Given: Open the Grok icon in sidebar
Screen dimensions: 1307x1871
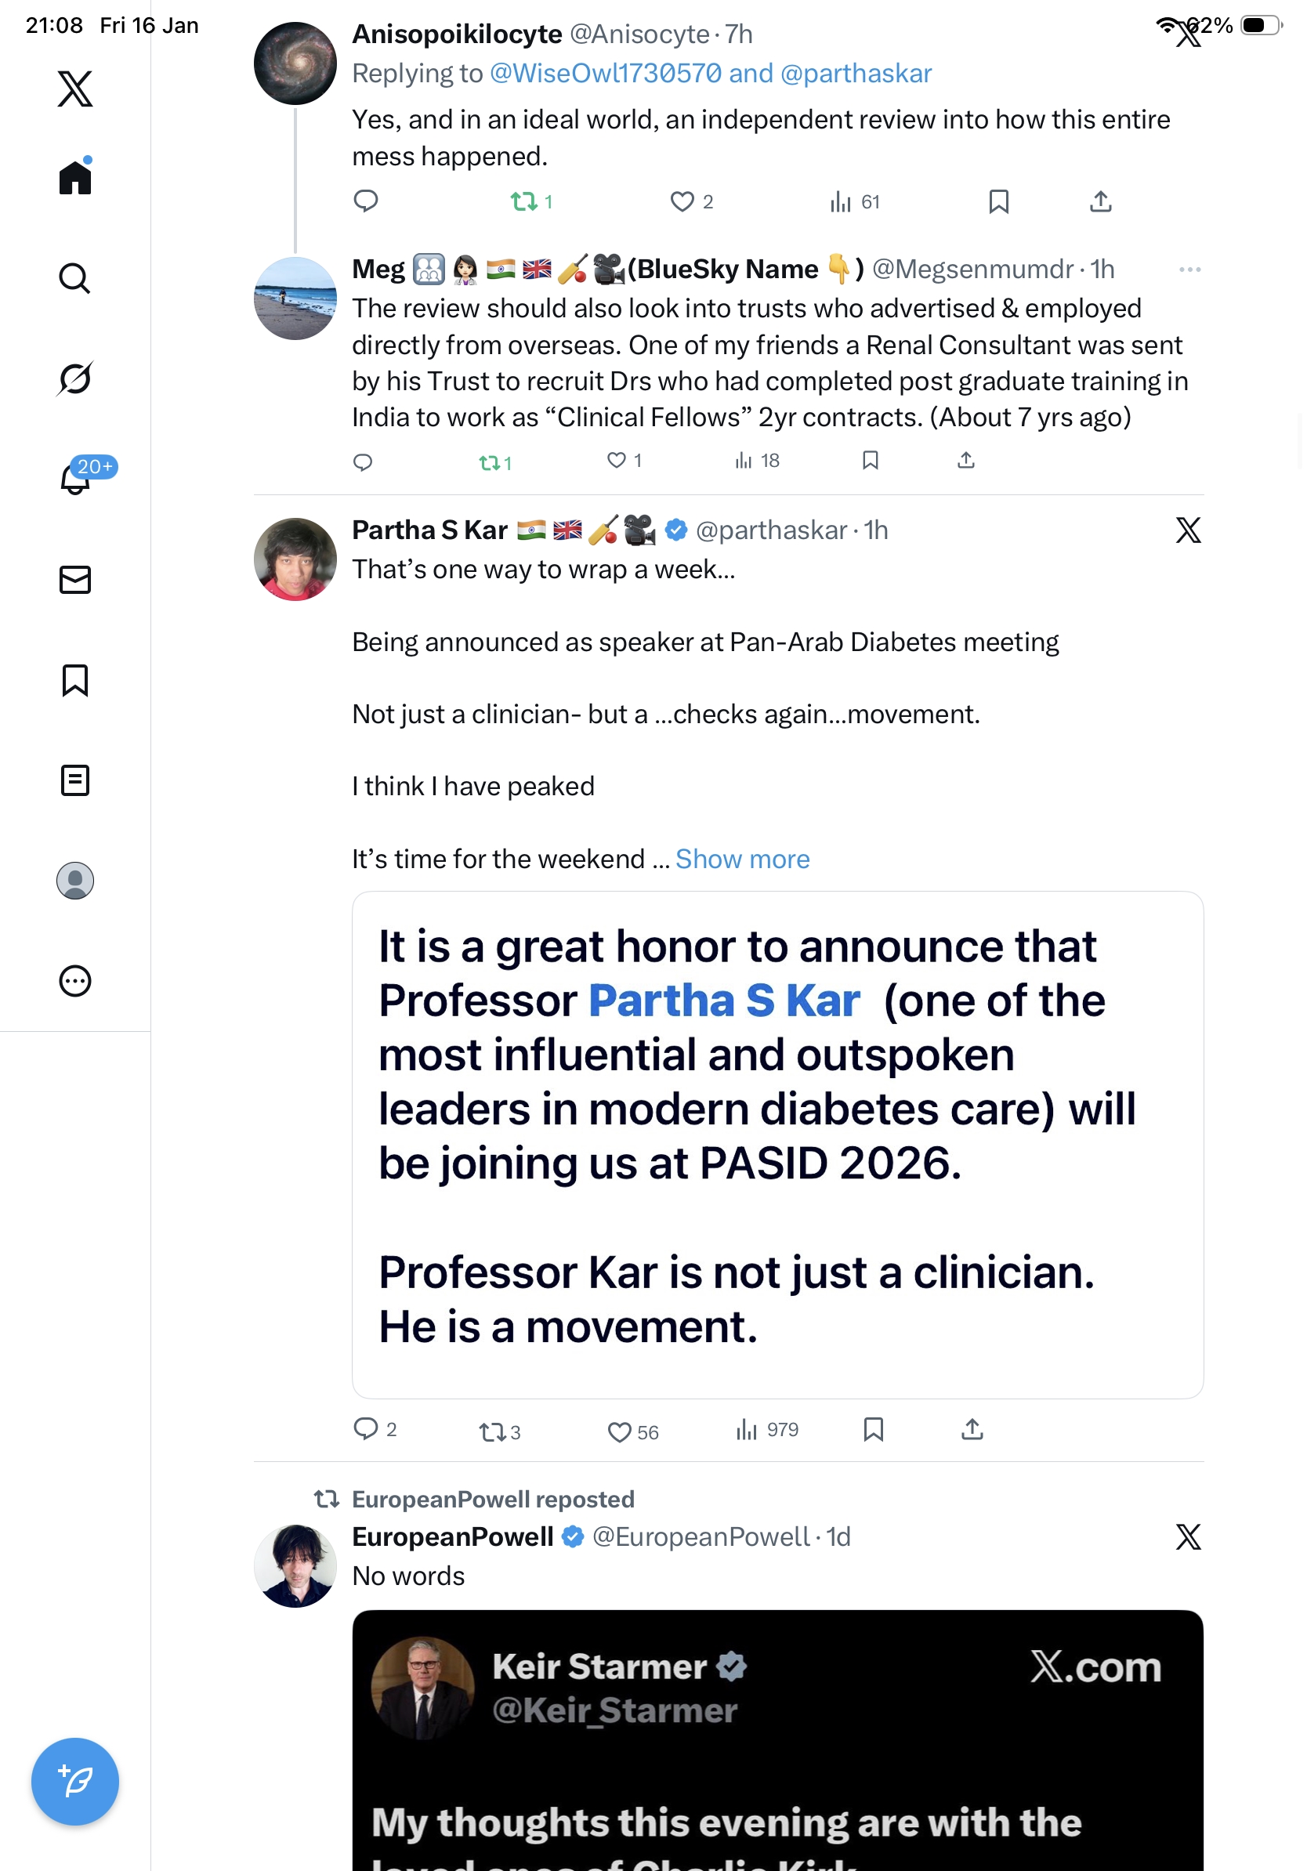Looking at the screenshot, I should coord(75,378).
